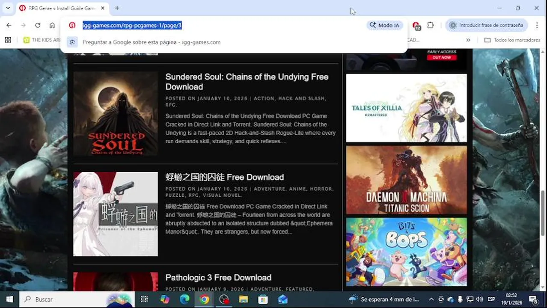This screenshot has width=547, height=308.
Task: Open the Bits & Bops banner
Action: [406, 252]
